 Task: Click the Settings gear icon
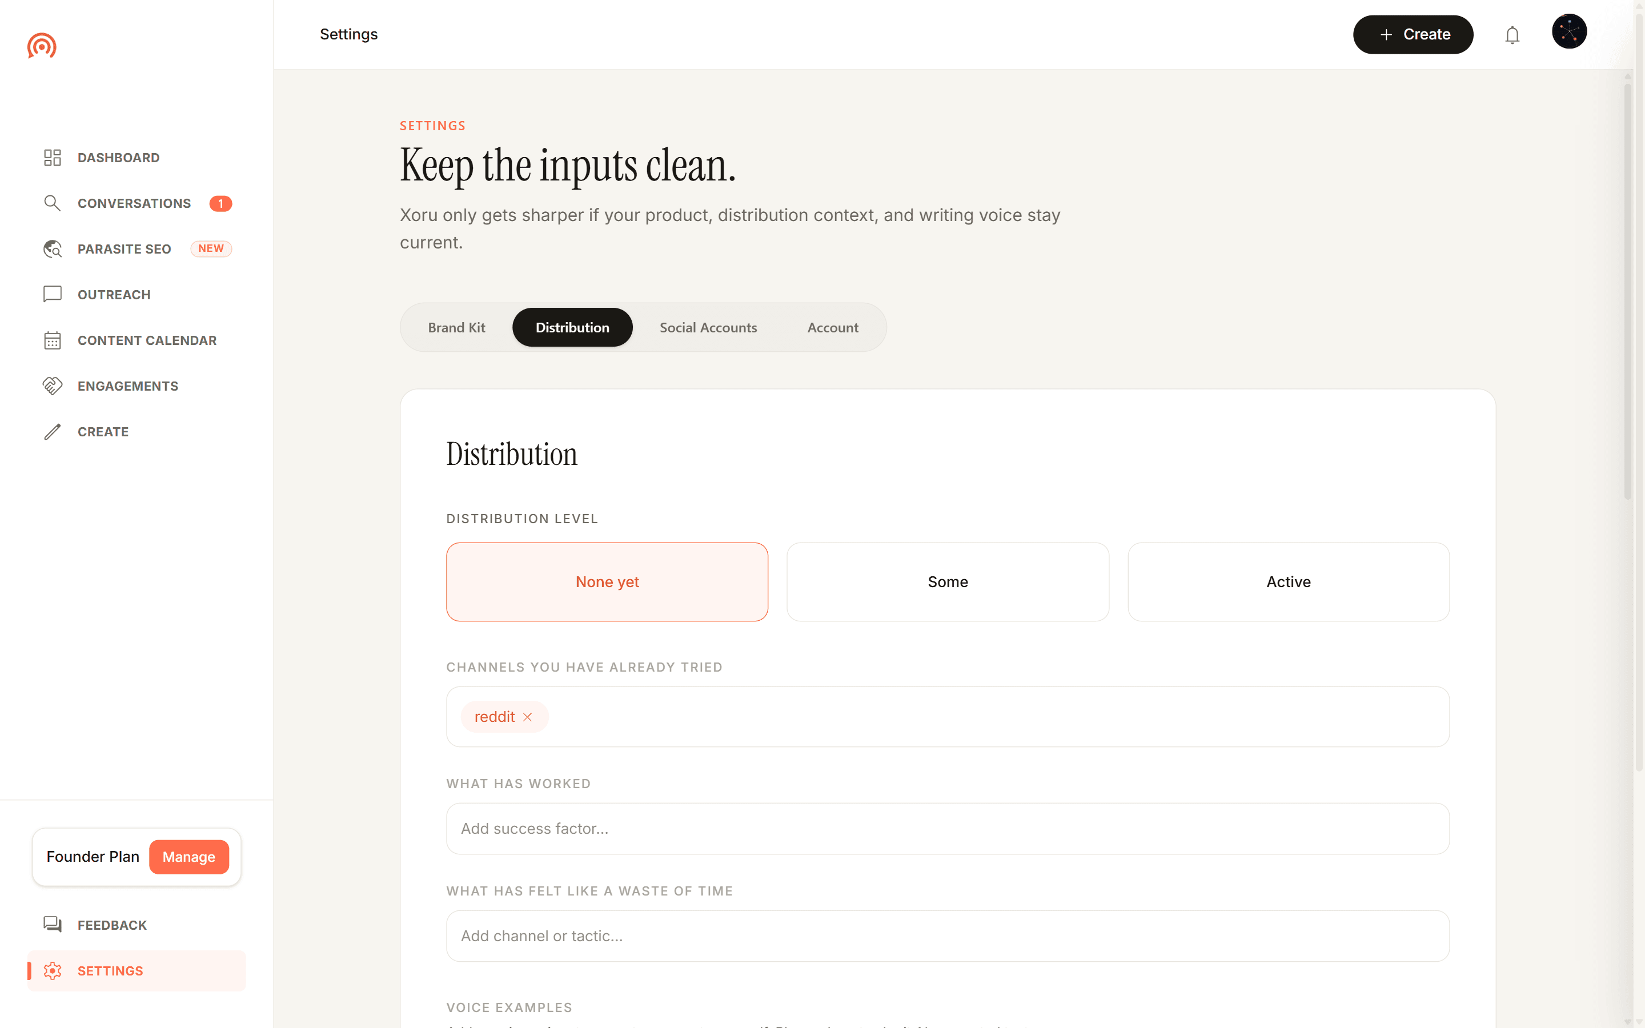coord(53,971)
